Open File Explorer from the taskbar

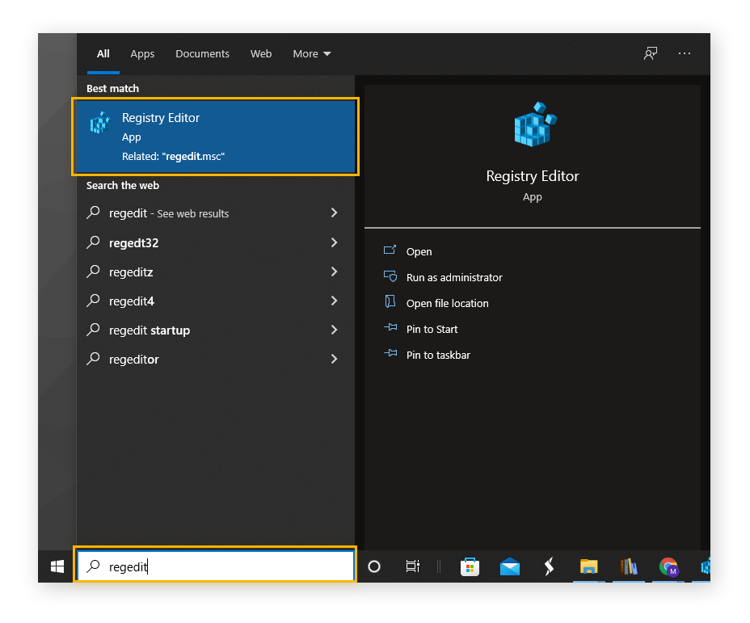pyautogui.click(x=588, y=566)
